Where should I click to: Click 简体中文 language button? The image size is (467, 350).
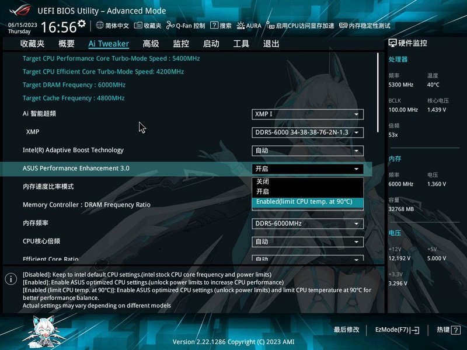click(113, 26)
